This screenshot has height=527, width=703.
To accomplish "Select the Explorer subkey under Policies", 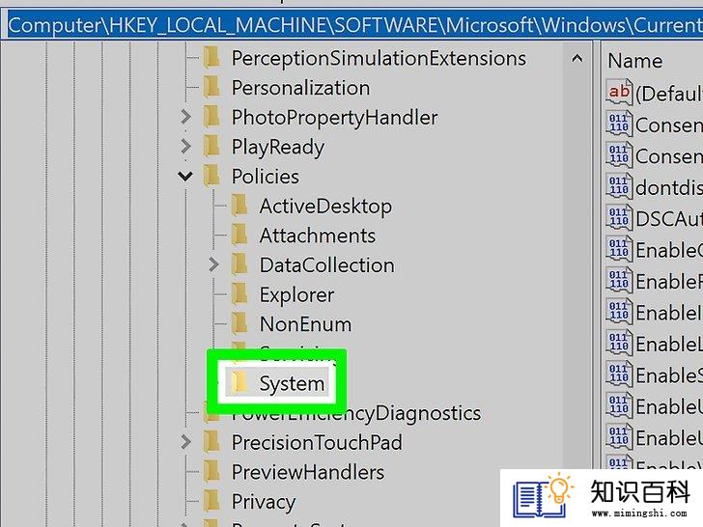I will point(296,295).
